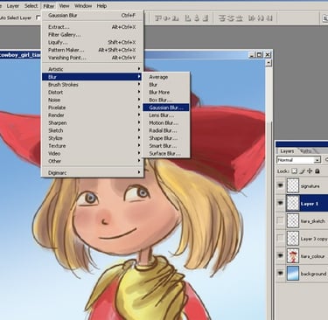Click the Distribute horizontal centers icon
This screenshot has width=328, height=320.
coord(261,18)
